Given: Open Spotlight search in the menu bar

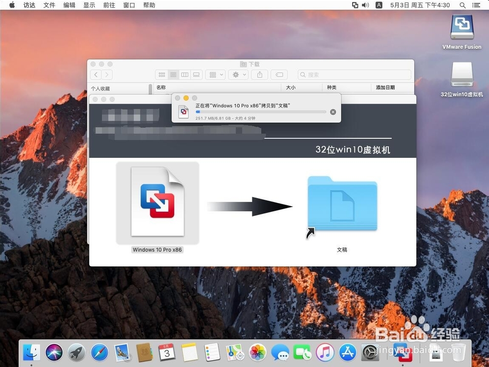Looking at the screenshot, I should click(x=463, y=5).
